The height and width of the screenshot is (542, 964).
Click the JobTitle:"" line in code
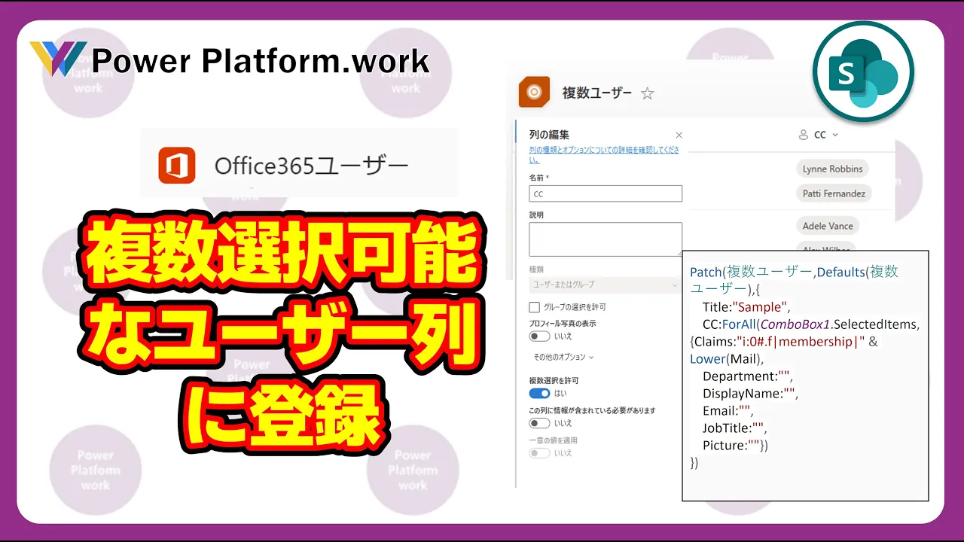coord(734,428)
